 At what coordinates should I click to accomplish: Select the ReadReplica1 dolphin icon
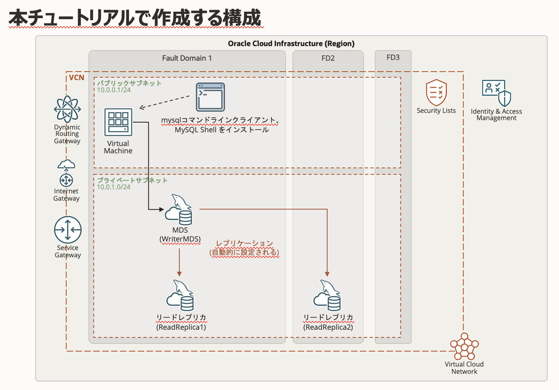pos(179,295)
